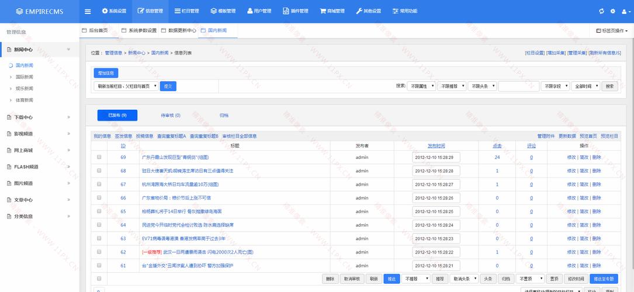
Task: Switch to the 系统参数设置 tab
Action: point(138,30)
